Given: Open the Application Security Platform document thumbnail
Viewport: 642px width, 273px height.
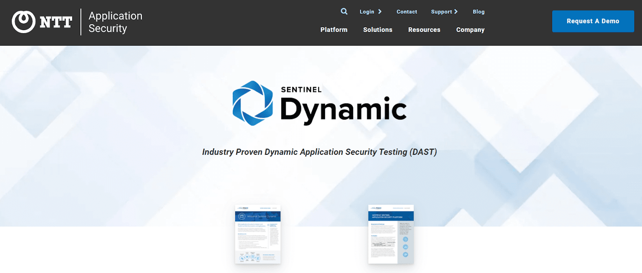Looking at the screenshot, I should point(391,235).
